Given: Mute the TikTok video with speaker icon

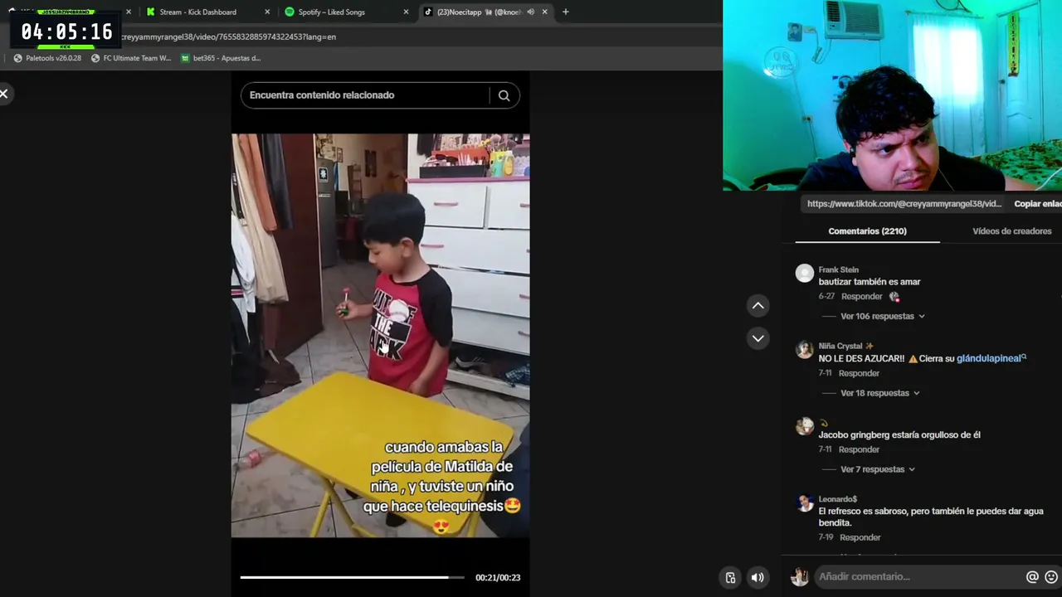Looking at the screenshot, I should pyautogui.click(x=758, y=578).
